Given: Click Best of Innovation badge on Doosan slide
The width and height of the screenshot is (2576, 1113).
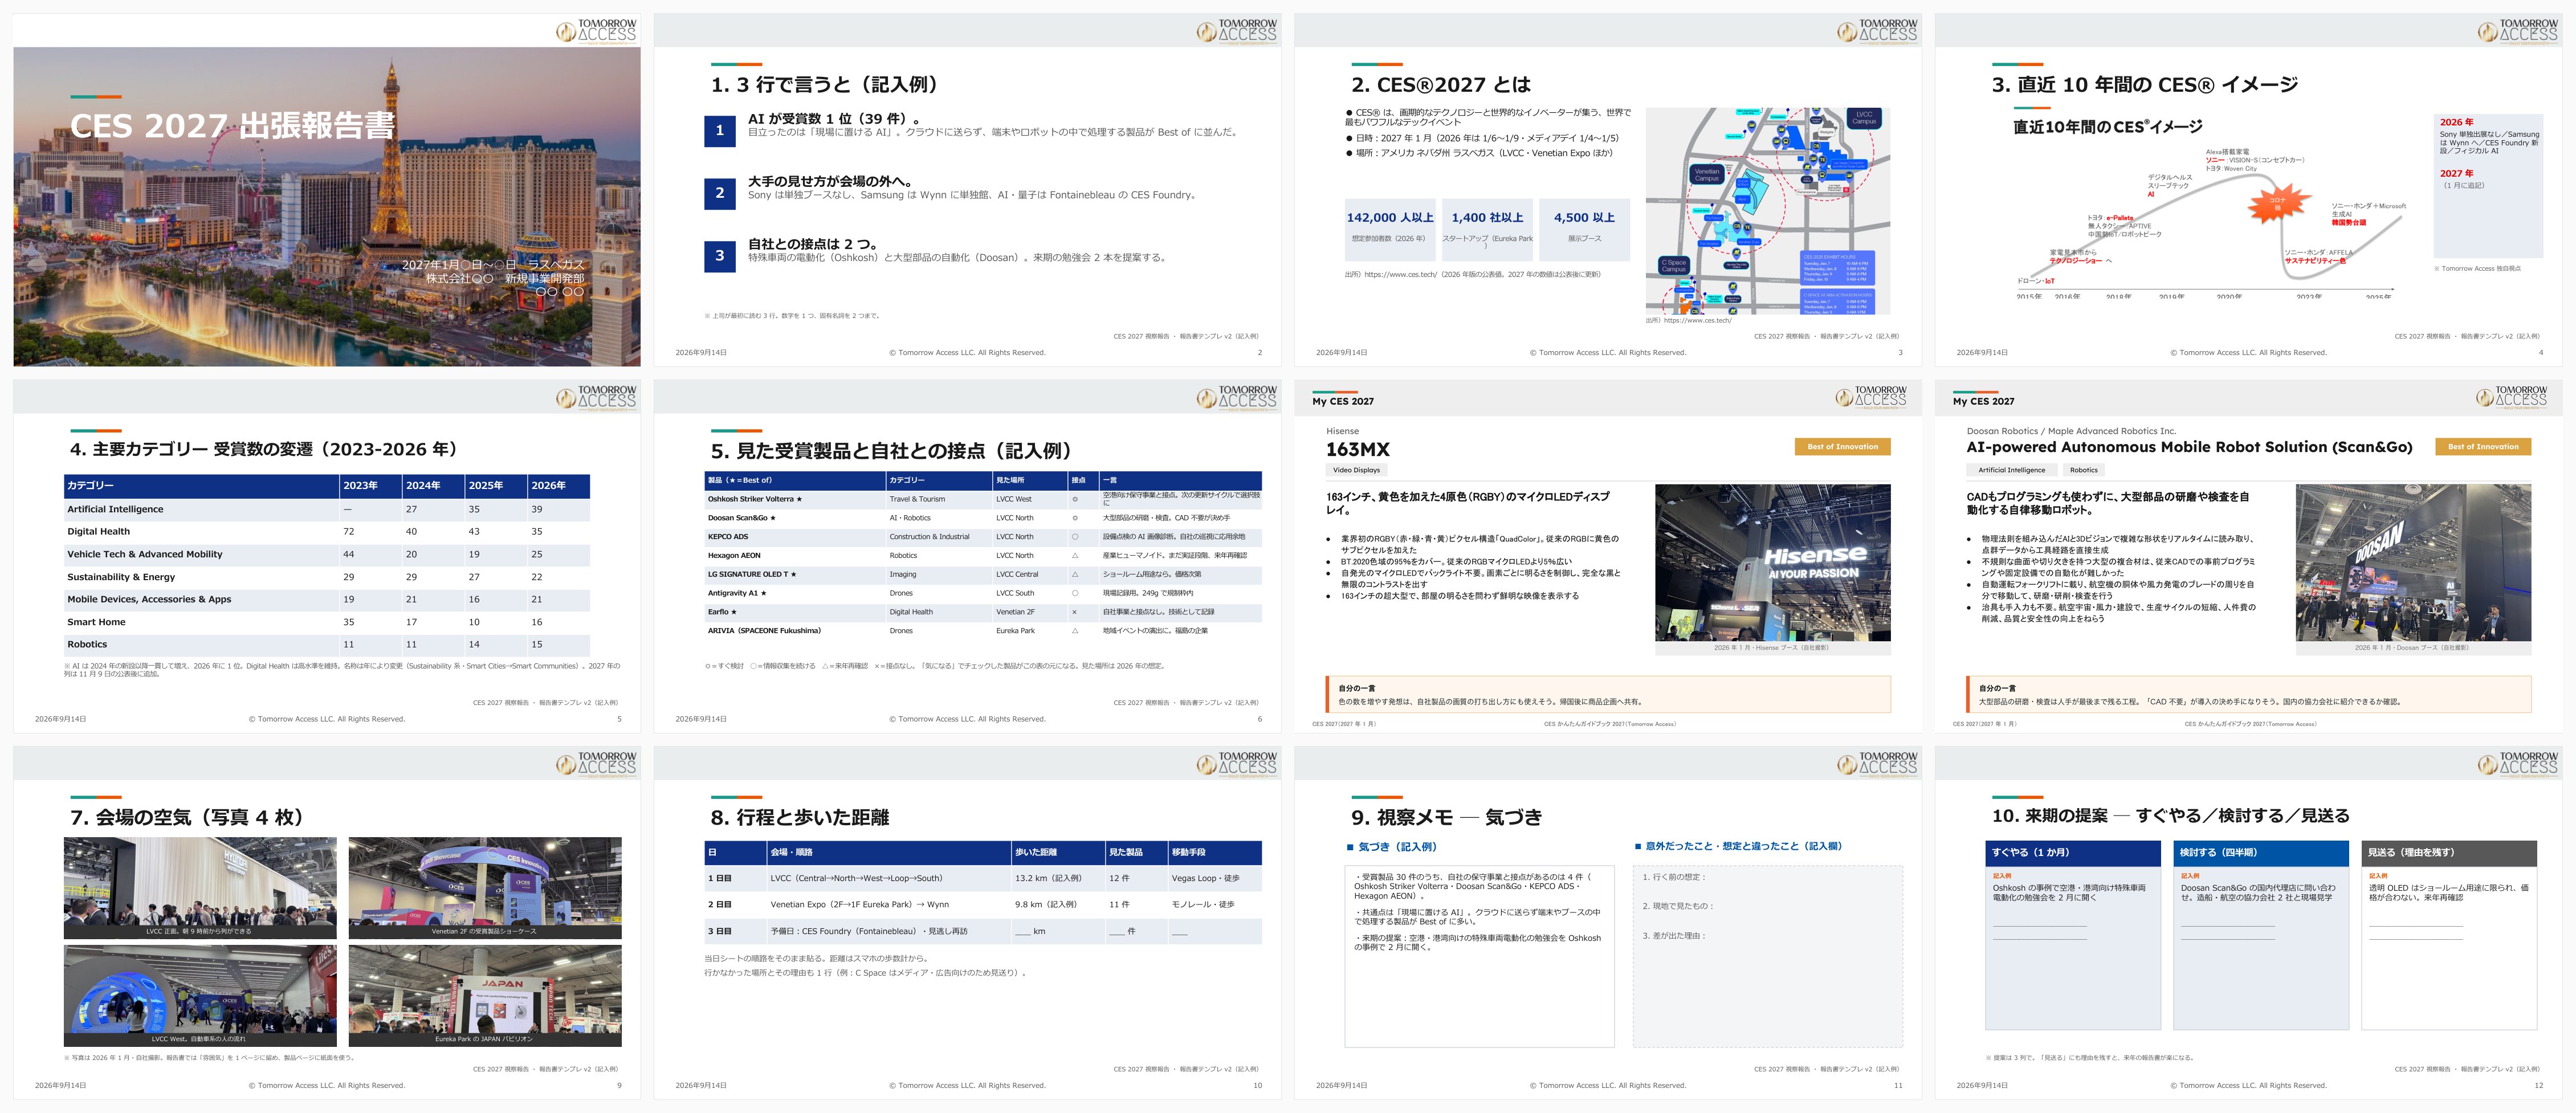Looking at the screenshot, I should coord(2483,447).
